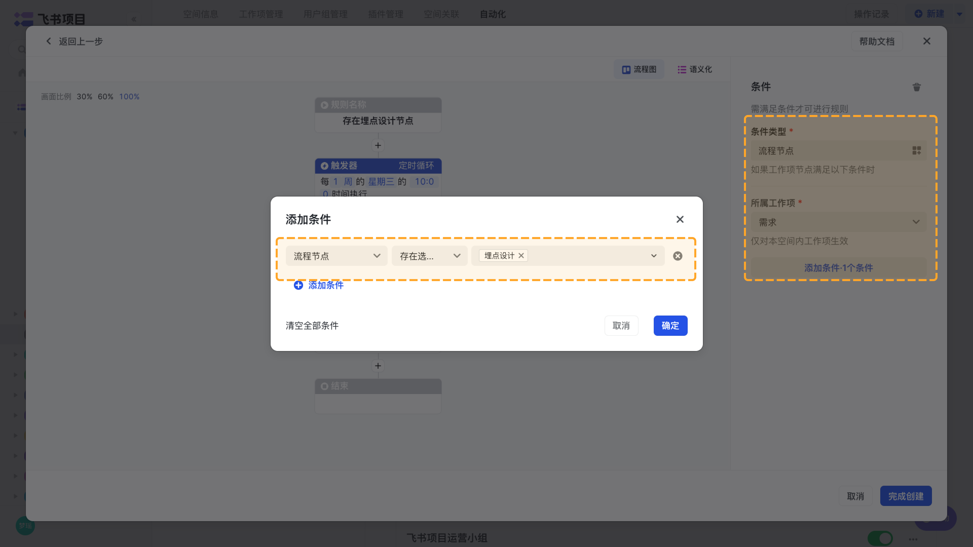Select the 触发器 node header
Screen dimensions: 973x547
coord(378,166)
